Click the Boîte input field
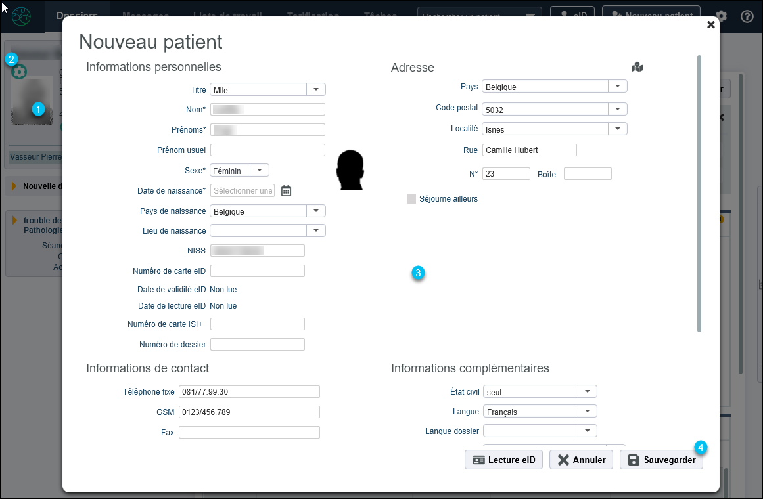The width and height of the screenshot is (763, 499). pos(588,173)
